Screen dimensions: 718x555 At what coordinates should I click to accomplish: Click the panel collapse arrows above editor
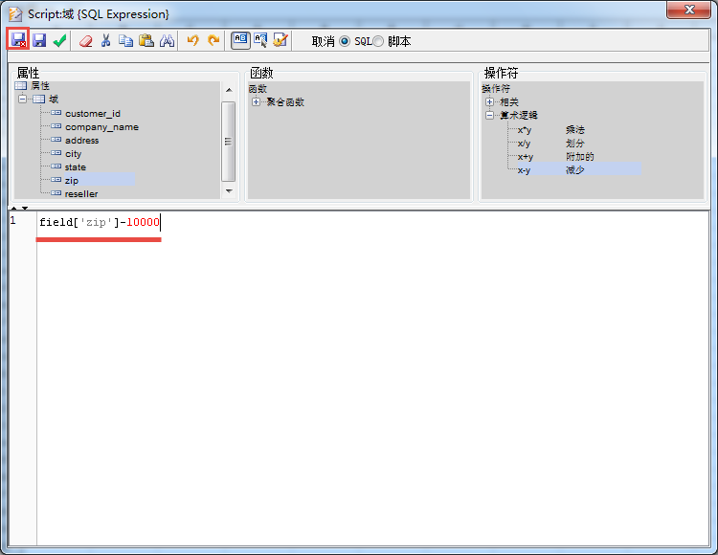point(19,209)
